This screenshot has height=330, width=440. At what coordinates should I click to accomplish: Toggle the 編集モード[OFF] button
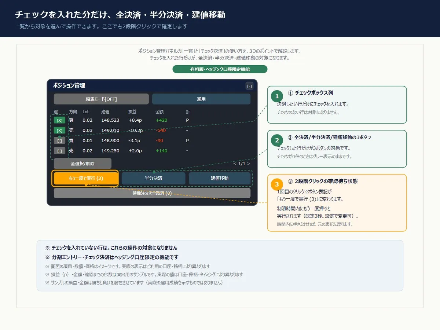(x=101, y=99)
